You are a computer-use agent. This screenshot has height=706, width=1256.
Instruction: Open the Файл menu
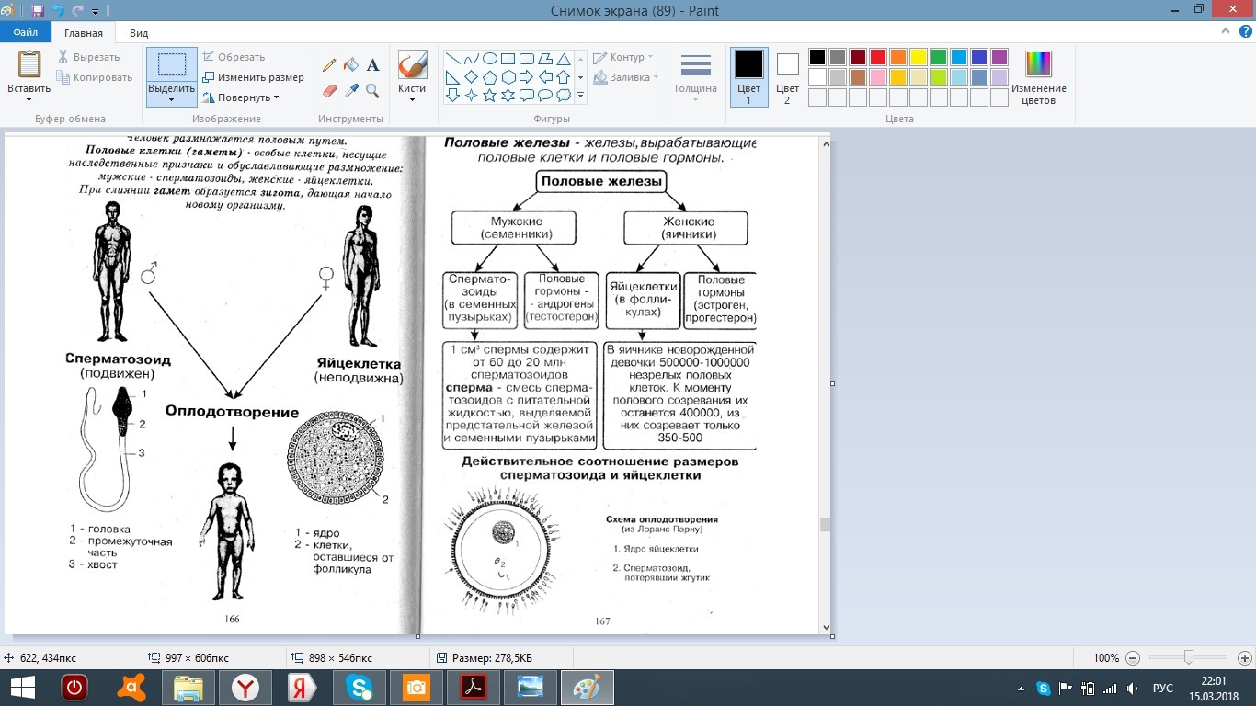coord(25,33)
